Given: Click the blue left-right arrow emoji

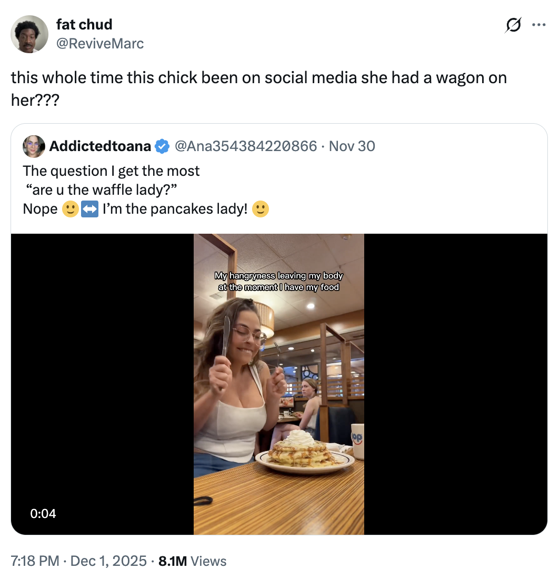Looking at the screenshot, I should (x=88, y=209).
